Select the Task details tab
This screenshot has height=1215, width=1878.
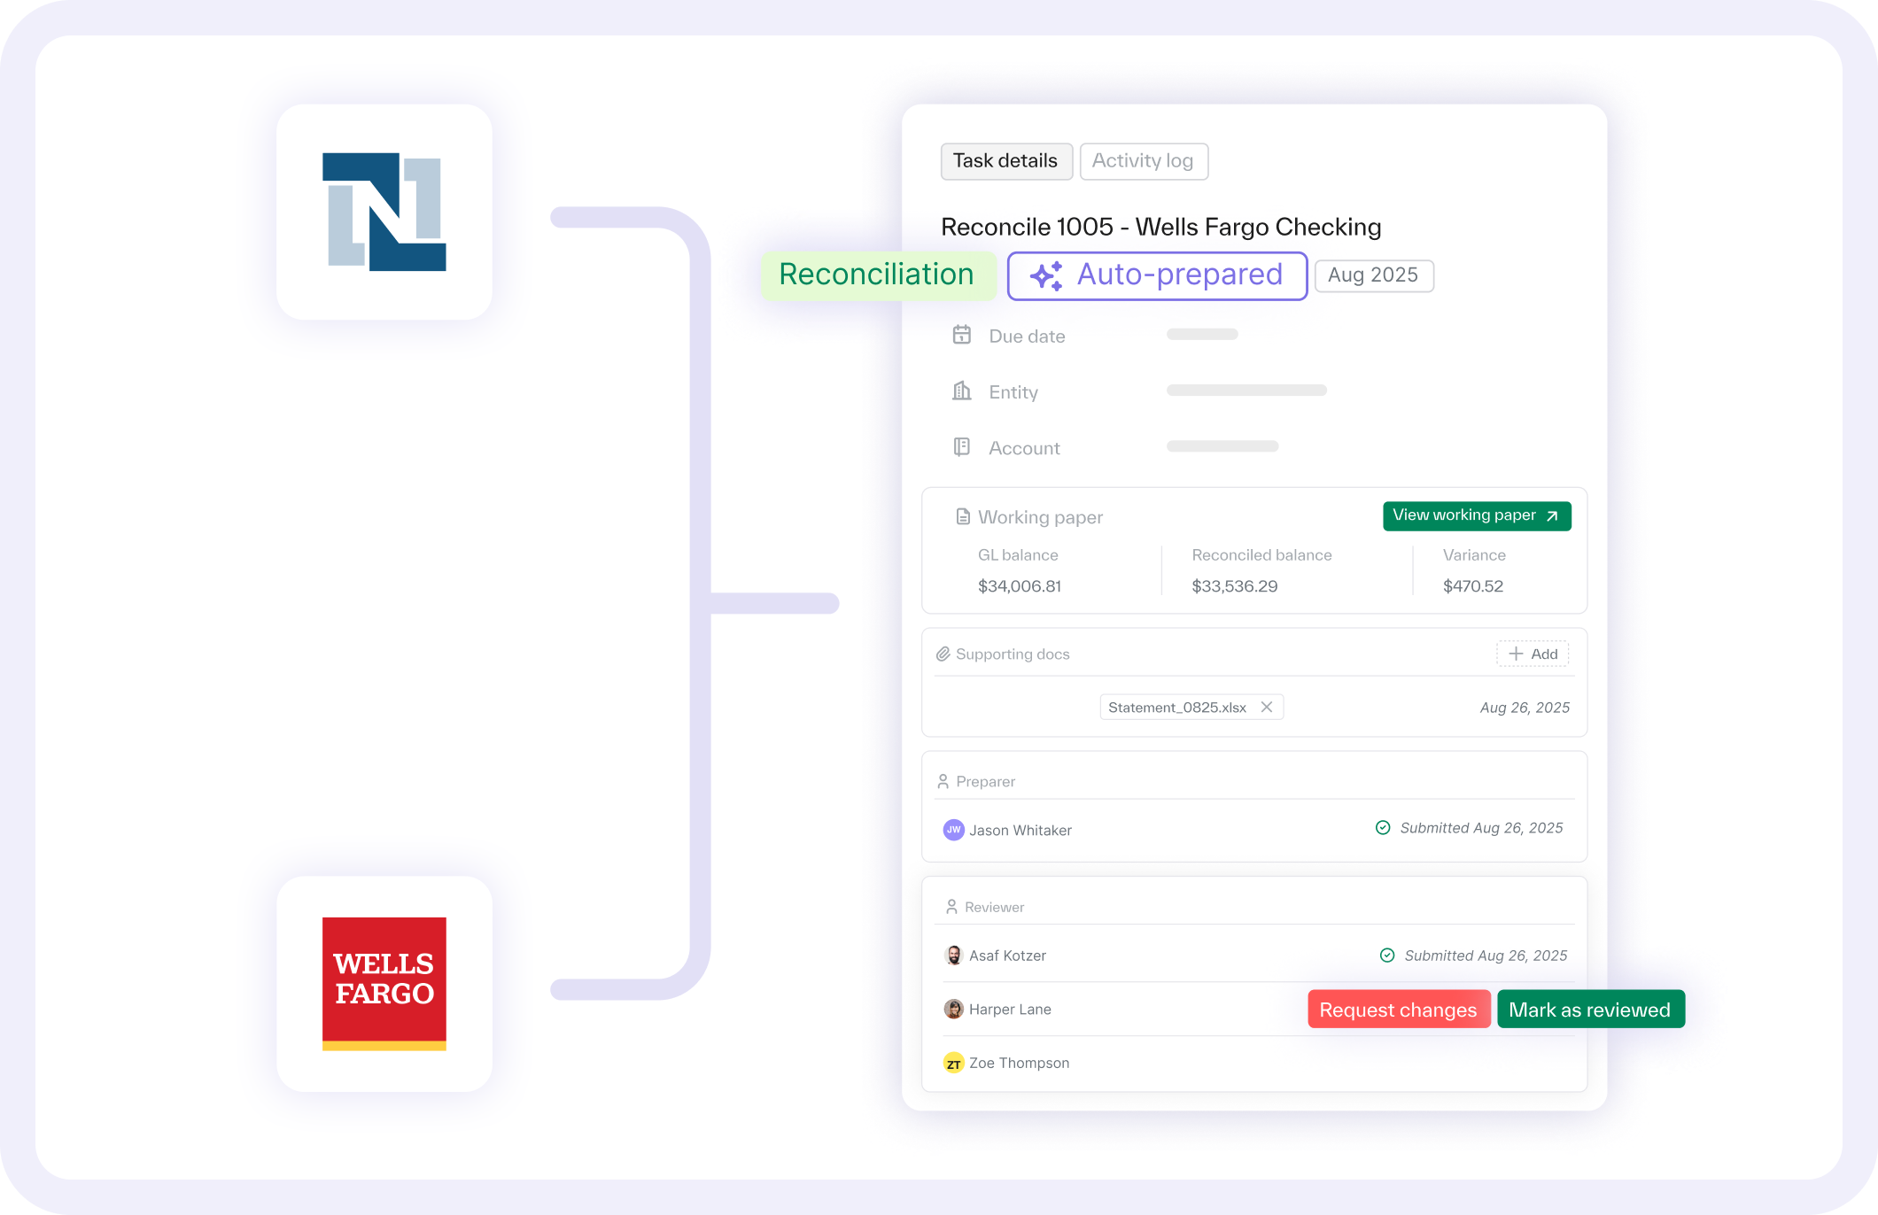[x=1005, y=161]
